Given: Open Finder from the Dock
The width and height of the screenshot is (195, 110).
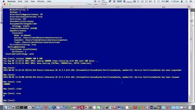Looking at the screenshot, I should coord(5,107).
